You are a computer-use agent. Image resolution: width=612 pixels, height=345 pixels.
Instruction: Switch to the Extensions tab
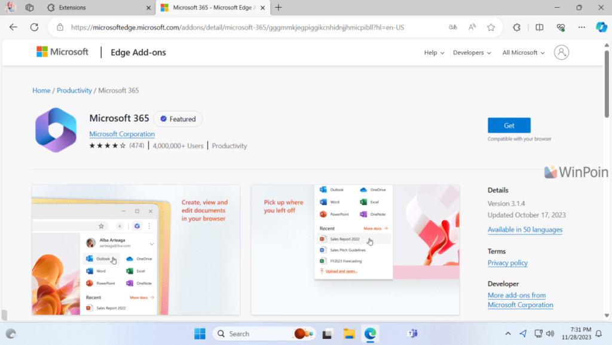coord(99,8)
